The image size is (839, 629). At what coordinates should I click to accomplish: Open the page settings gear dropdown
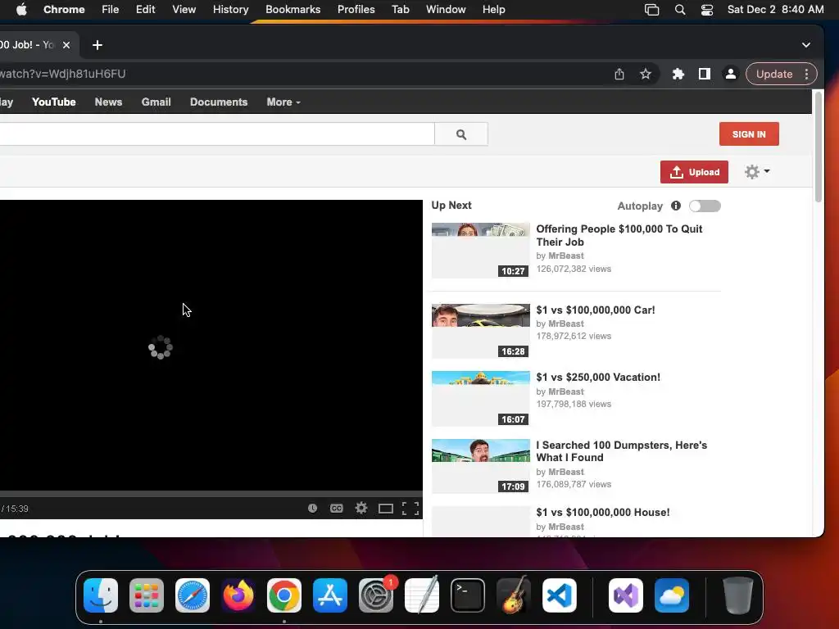coord(756,172)
